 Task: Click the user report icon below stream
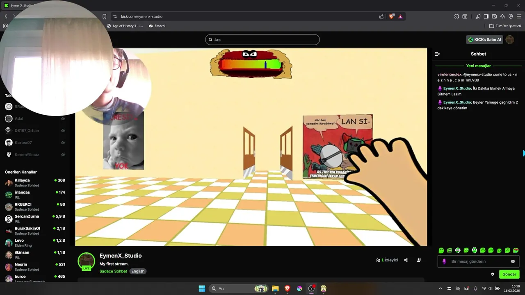pyautogui.click(x=419, y=260)
